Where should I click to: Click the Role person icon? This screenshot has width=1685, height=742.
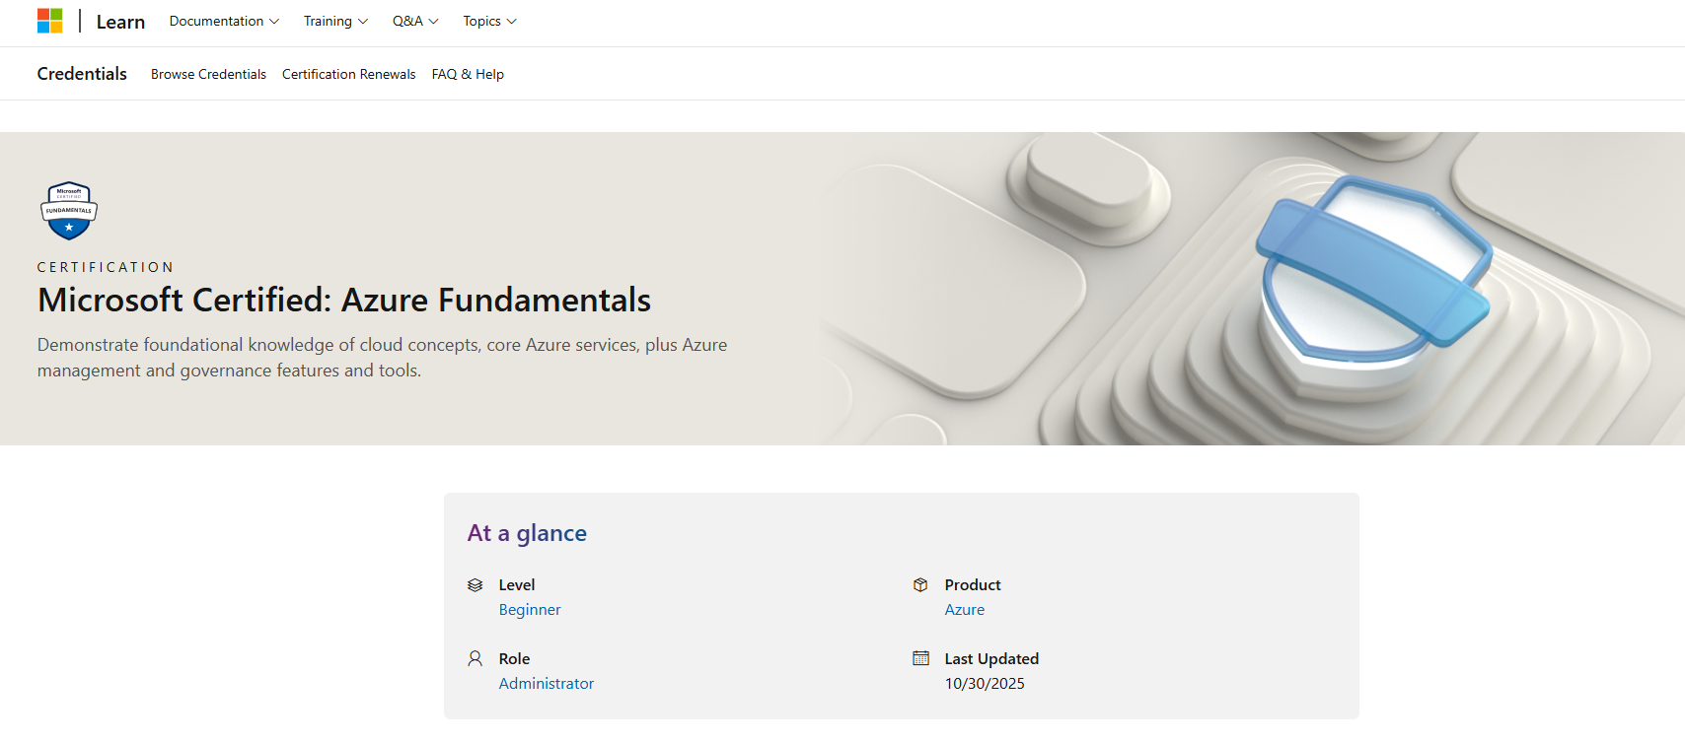point(476,658)
